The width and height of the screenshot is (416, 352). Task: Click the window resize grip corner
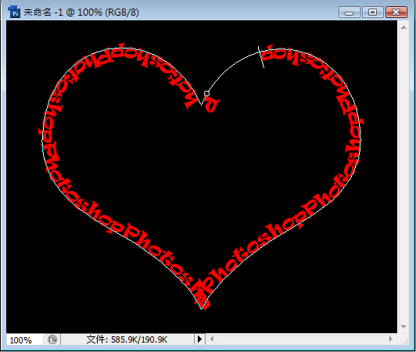coord(405,341)
